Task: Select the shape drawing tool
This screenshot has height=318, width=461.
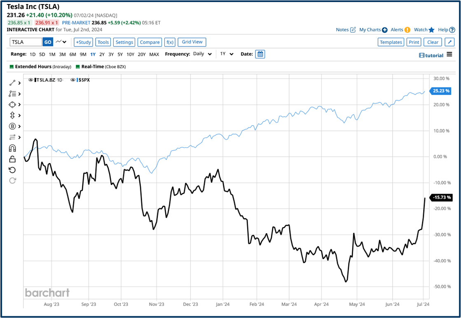Action: [x=12, y=104]
